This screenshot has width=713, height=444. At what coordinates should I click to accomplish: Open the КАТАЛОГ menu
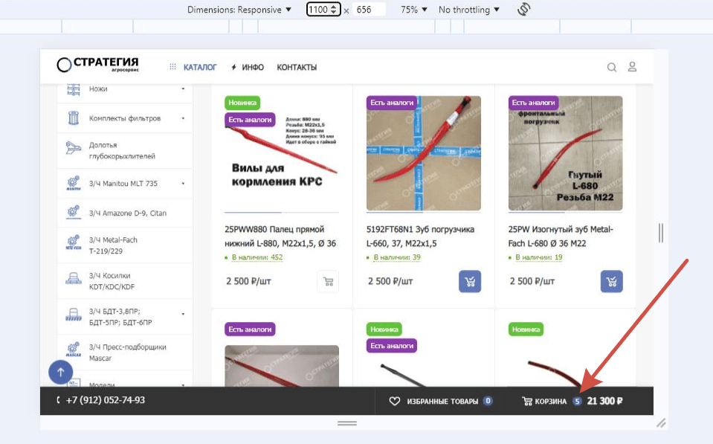pyautogui.click(x=200, y=68)
